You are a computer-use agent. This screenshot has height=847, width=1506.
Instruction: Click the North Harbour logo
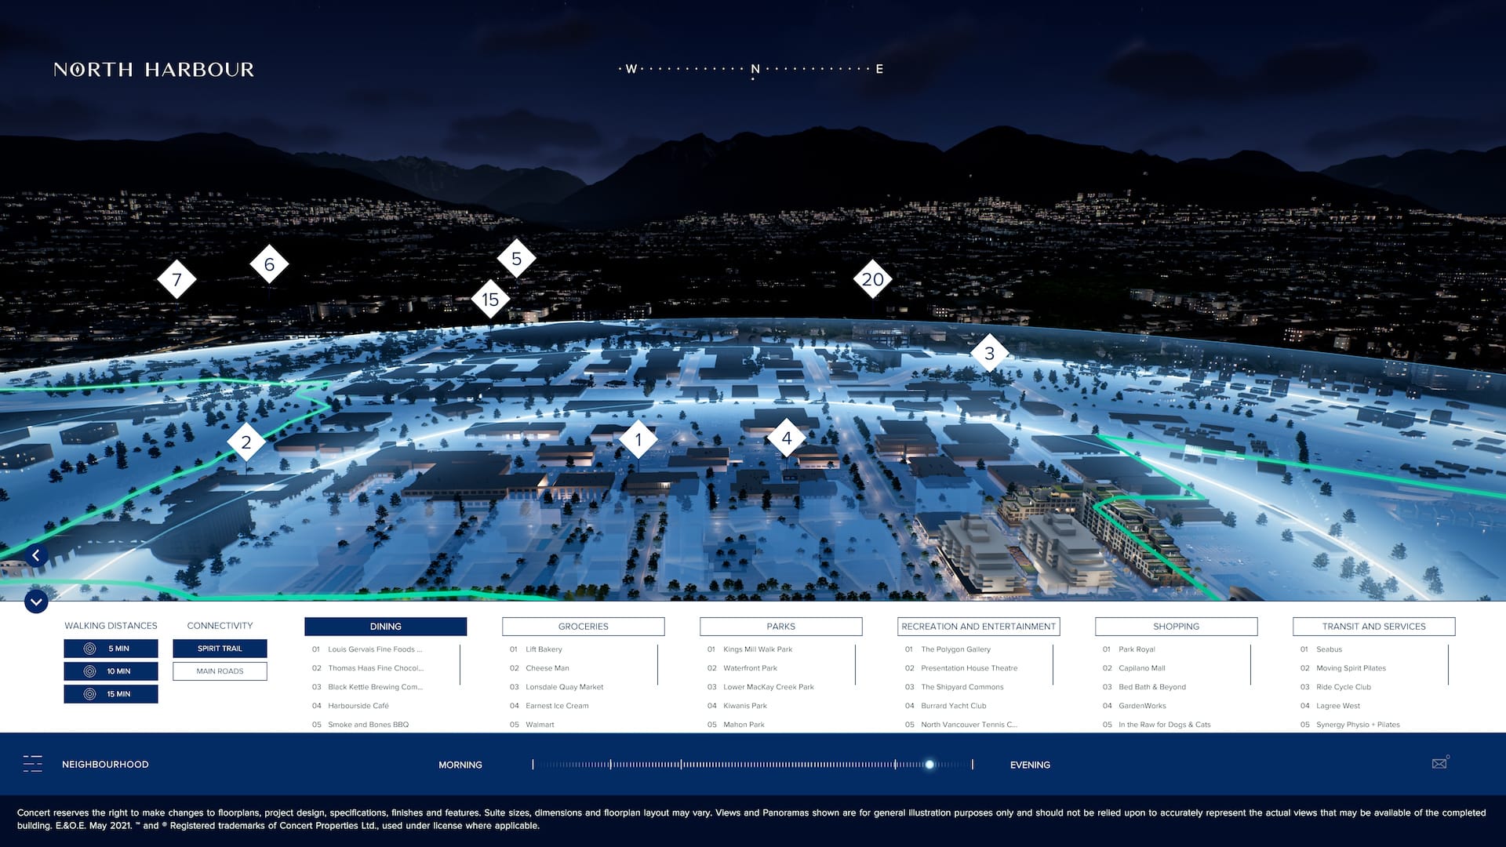click(x=154, y=70)
